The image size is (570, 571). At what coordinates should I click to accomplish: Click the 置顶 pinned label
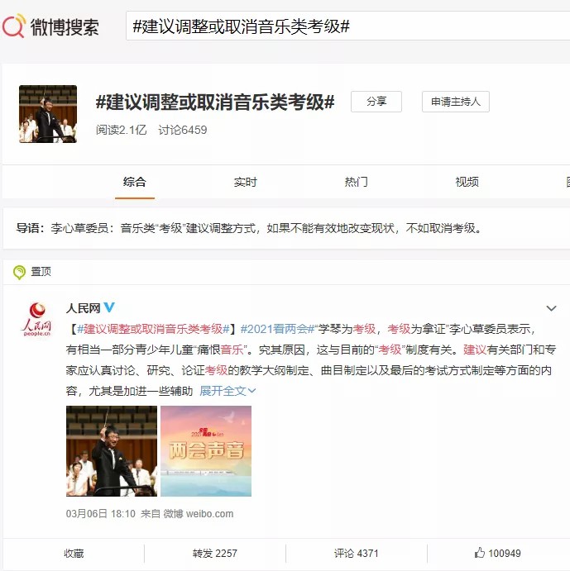pyautogui.click(x=41, y=272)
